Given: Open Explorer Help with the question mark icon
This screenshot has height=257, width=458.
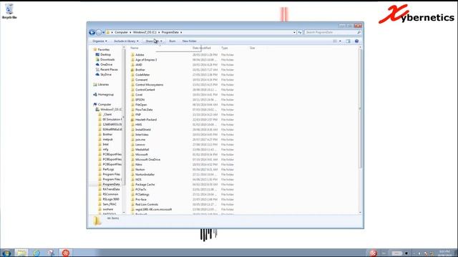Looking at the screenshot, I should pyautogui.click(x=356, y=41).
